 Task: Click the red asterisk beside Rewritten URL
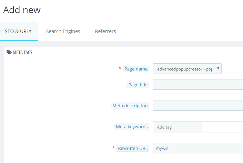pyautogui.click(x=114, y=148)
